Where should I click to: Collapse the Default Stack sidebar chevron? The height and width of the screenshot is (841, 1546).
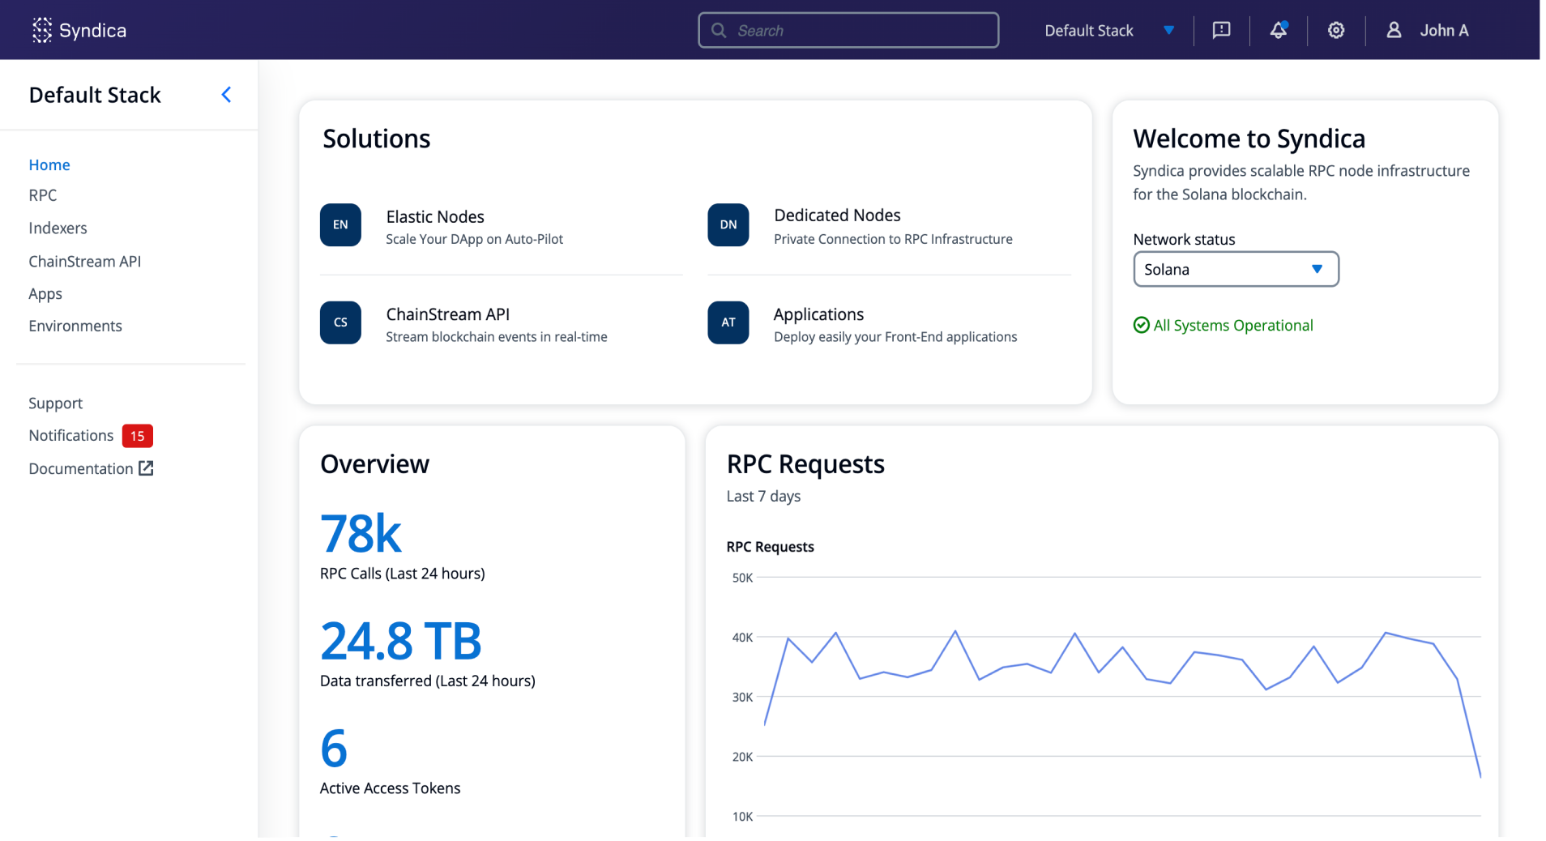(226, 95)
